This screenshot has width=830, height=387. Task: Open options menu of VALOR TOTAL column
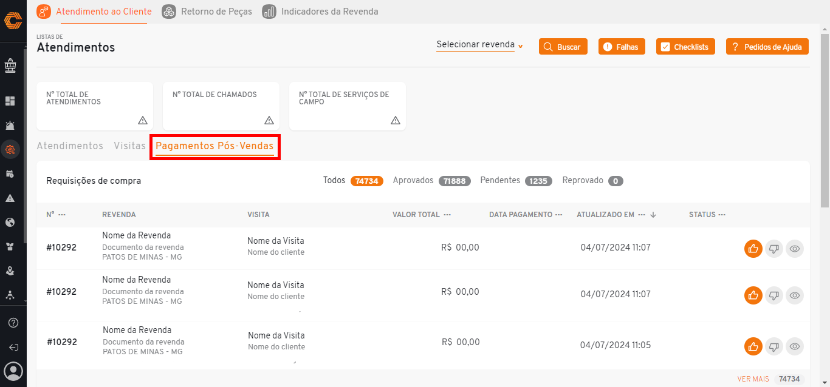[447, 215]
